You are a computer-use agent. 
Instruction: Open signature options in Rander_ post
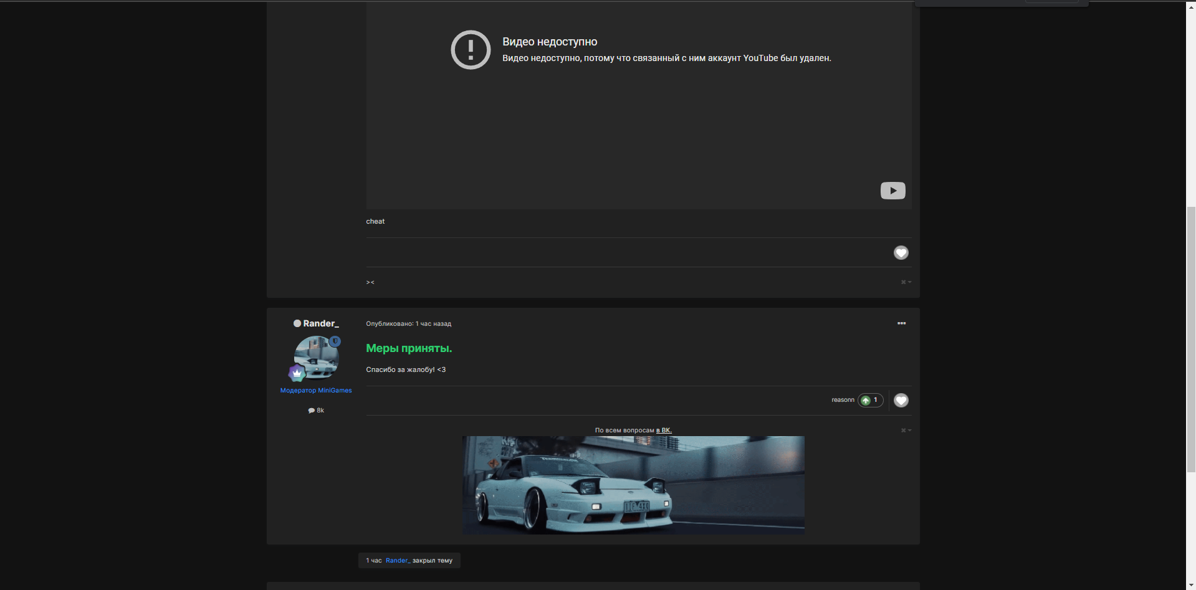[x=906, y=431]
